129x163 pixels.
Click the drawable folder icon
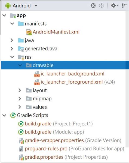pyautogui.click(x=29, y=65)
